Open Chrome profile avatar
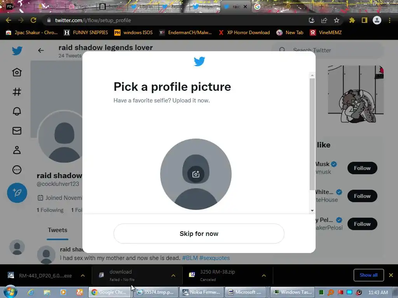 377,20
